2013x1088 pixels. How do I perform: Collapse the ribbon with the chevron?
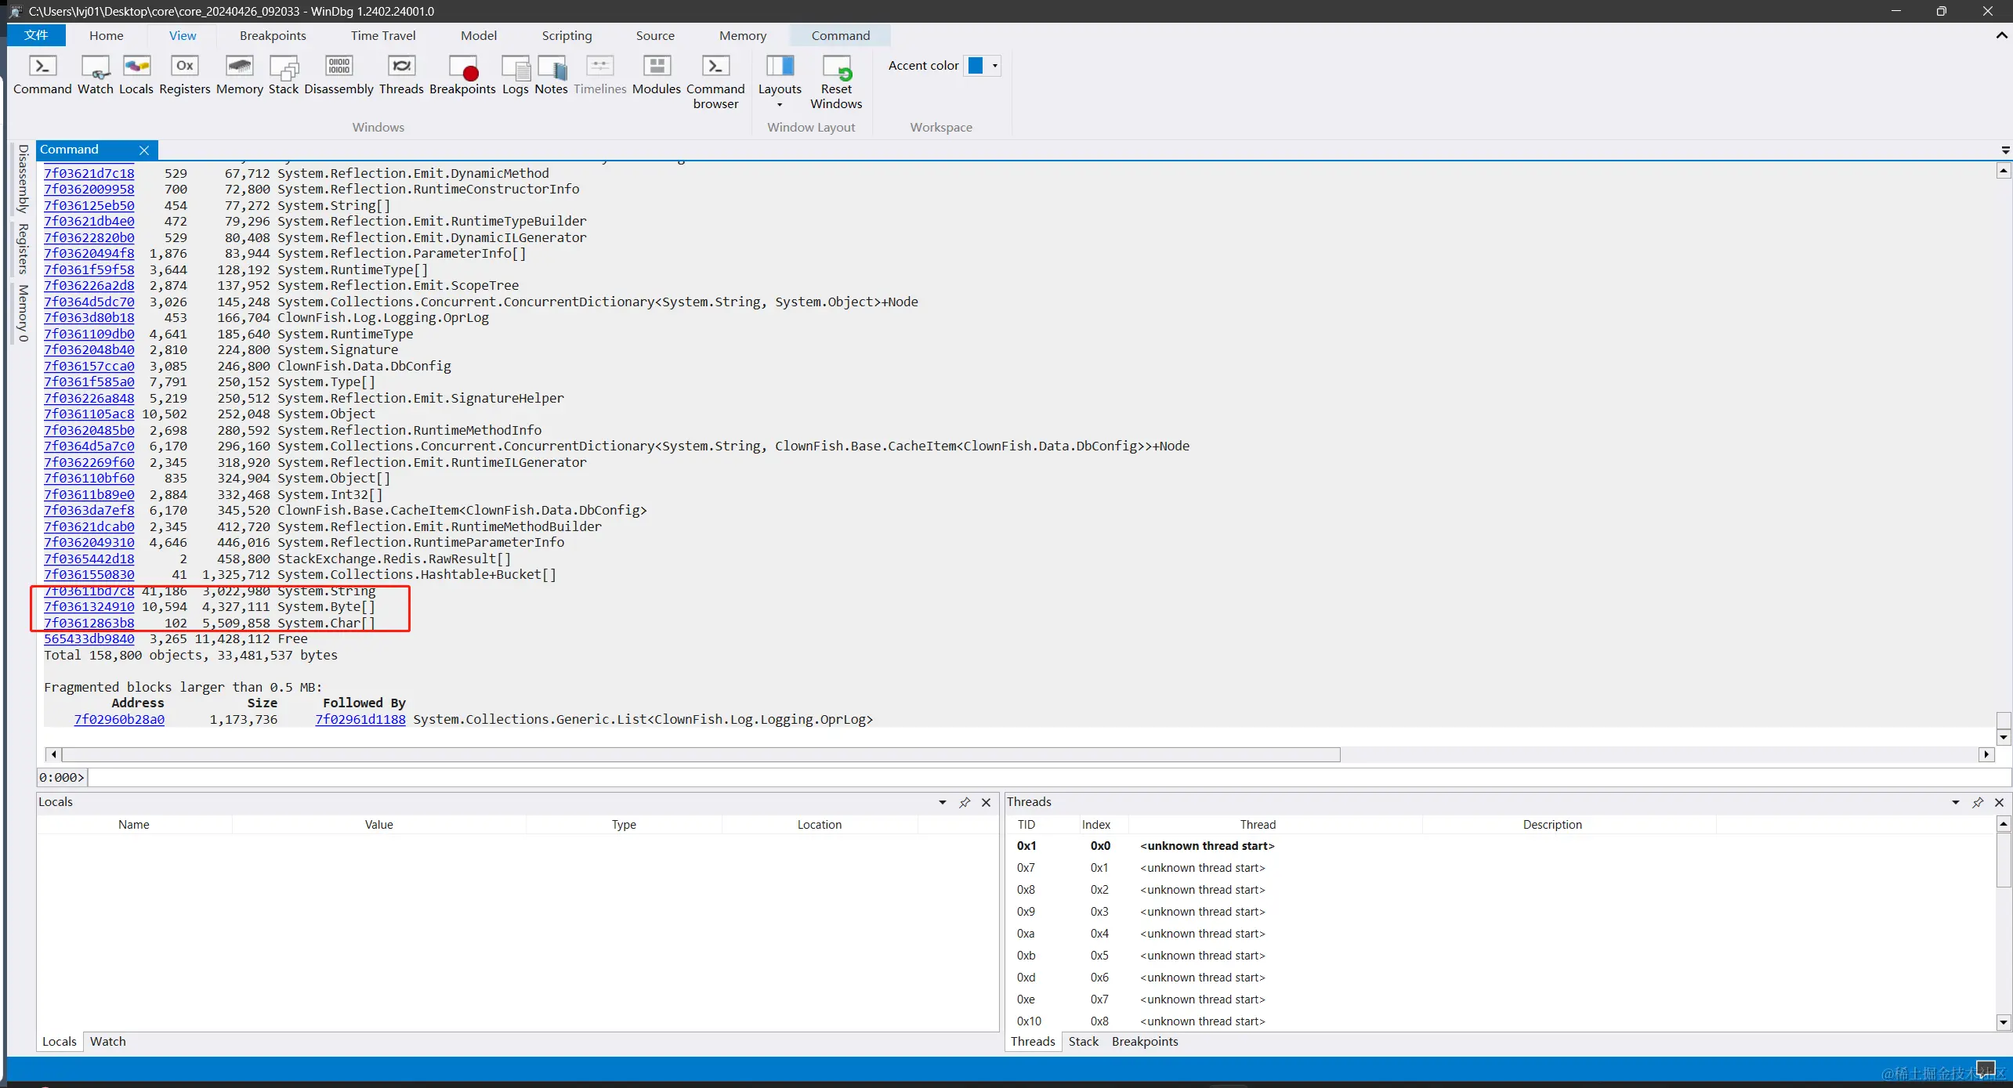pyautogui.click(x=2001, y=35)
